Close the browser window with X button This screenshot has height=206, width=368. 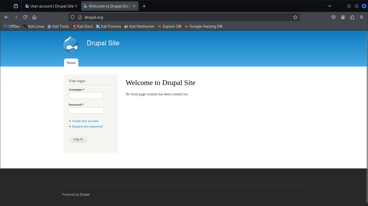(364, 6)
